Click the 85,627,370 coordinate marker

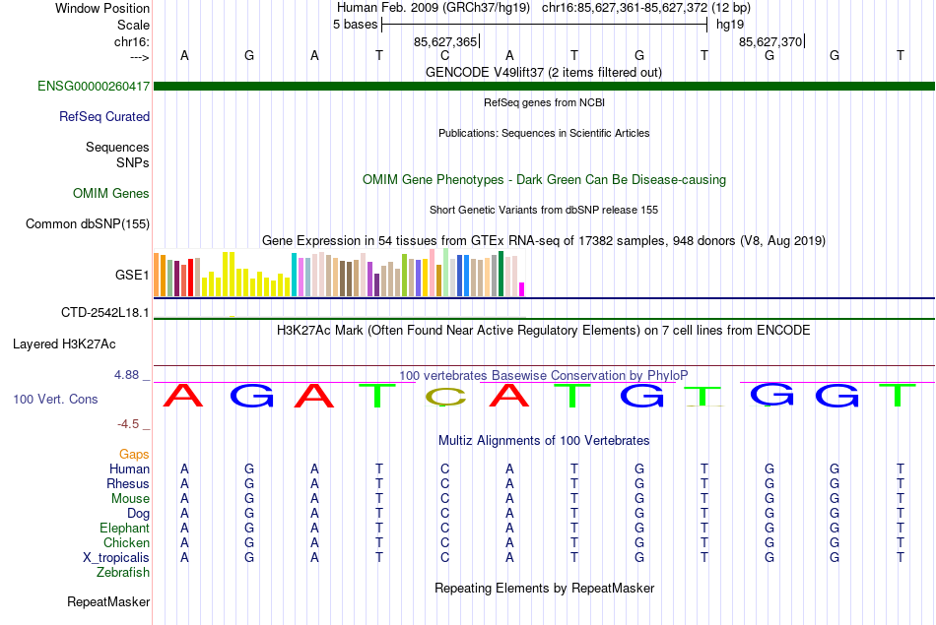pos(770,41)
